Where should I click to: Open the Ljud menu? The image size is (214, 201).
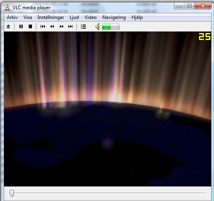74,18
